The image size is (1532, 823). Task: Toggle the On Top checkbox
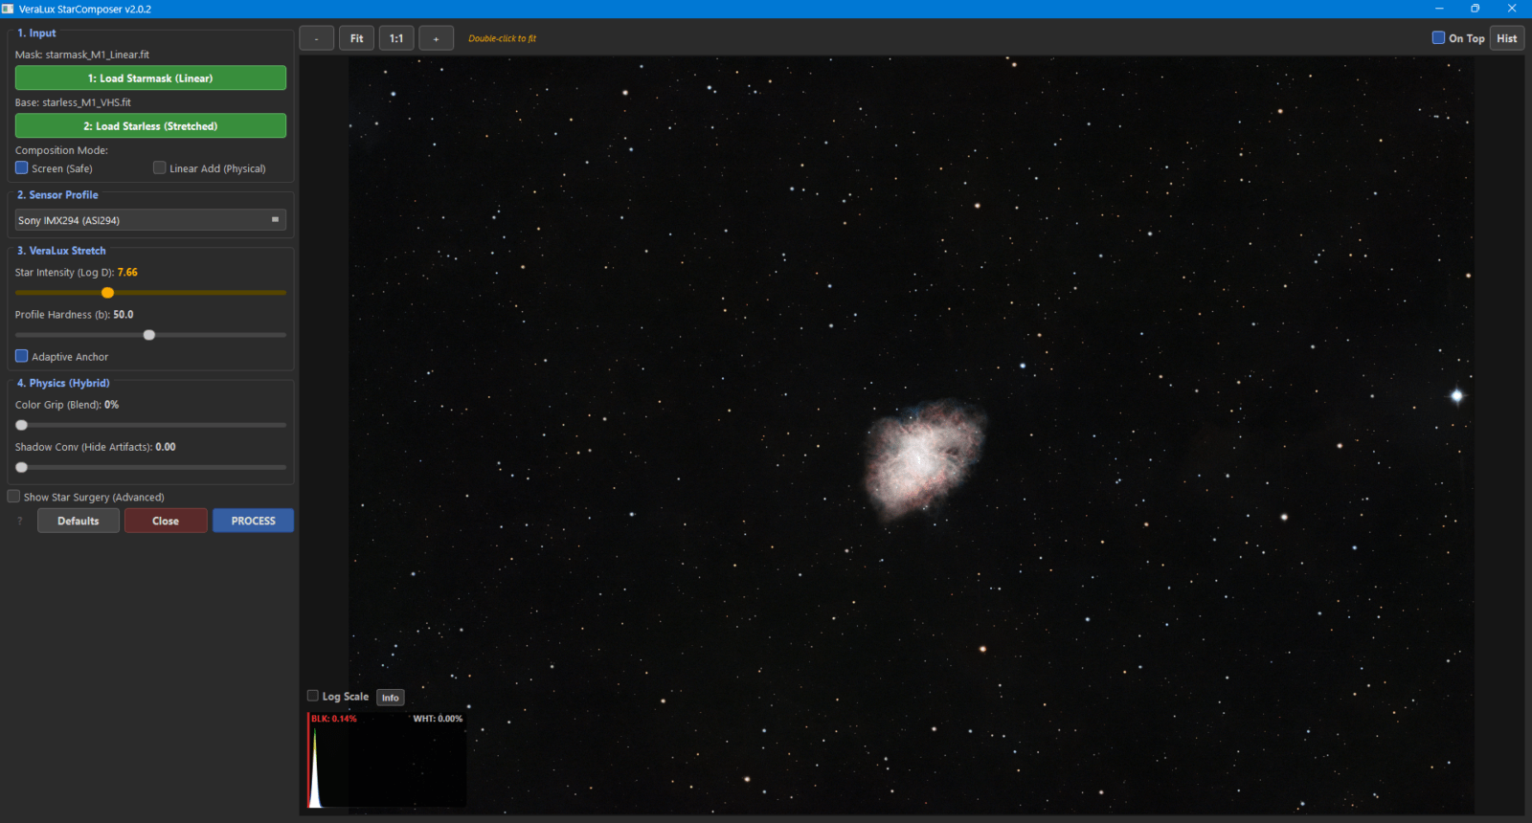tap(1438, 38)
